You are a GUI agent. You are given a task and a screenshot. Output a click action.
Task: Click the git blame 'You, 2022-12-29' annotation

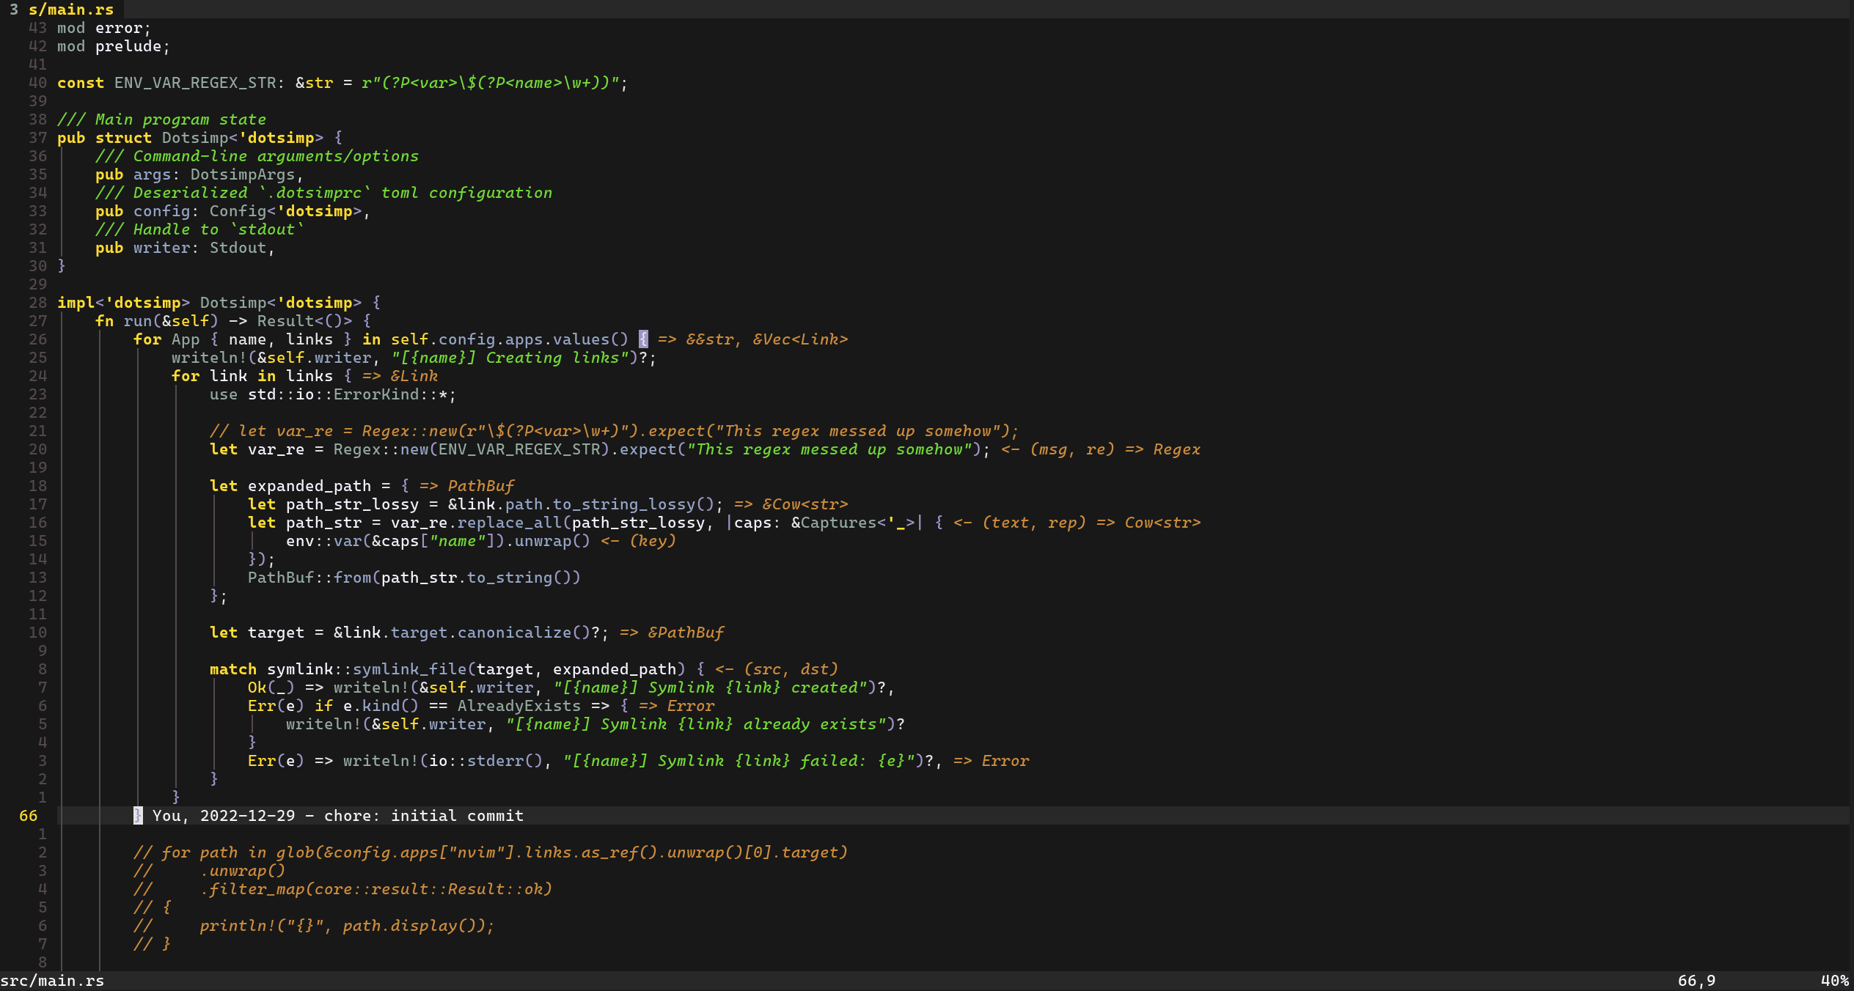338,816
